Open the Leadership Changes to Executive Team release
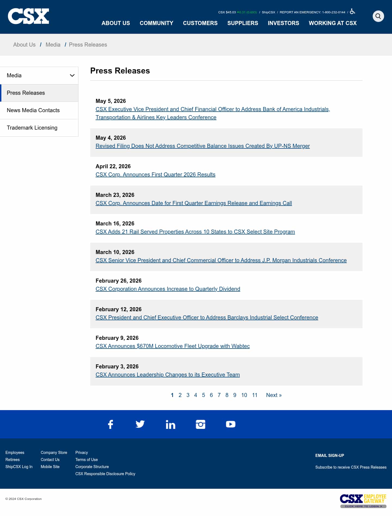The height and width of the screenshot is (516, 392). point(168,375)
